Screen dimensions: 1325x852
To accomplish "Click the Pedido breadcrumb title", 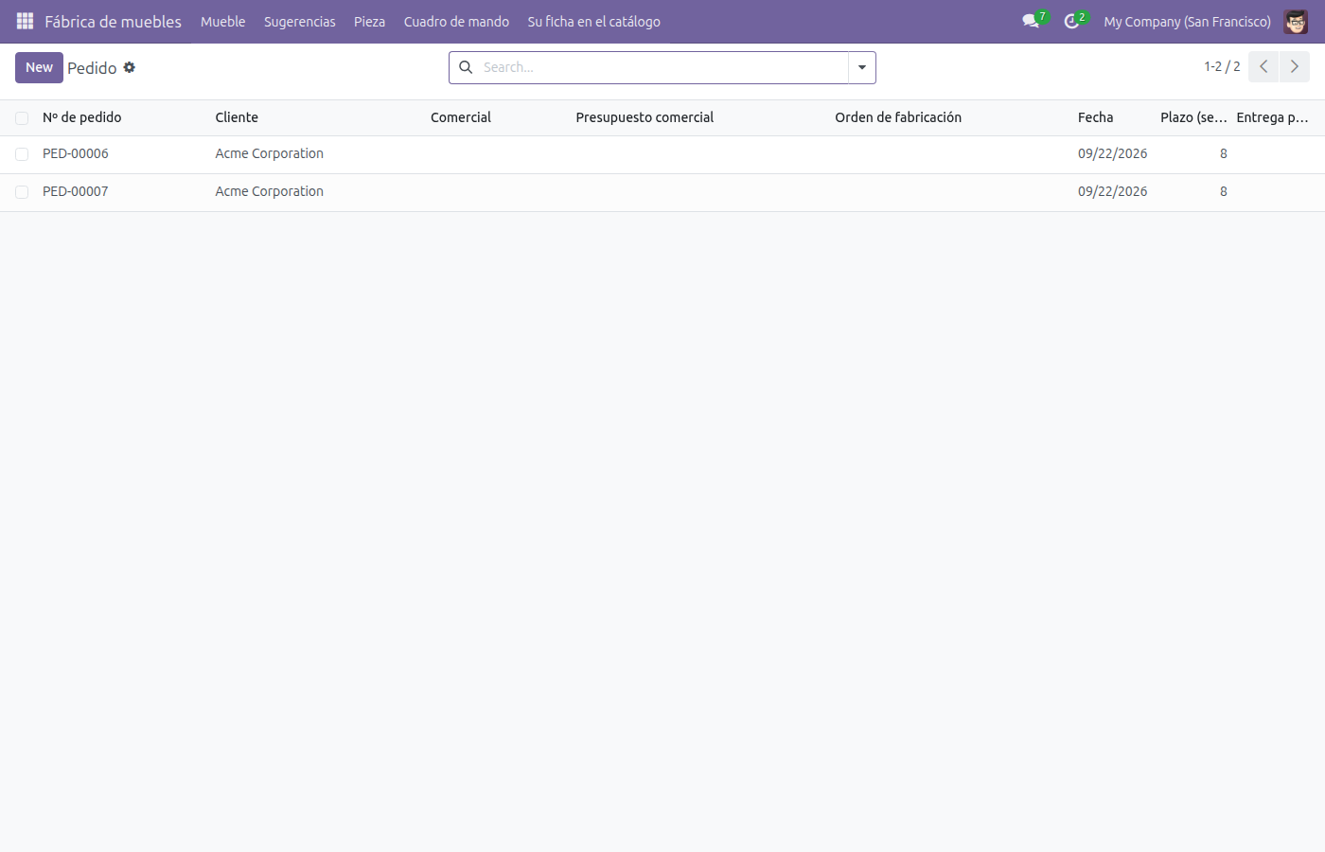I will coord(92,68).
